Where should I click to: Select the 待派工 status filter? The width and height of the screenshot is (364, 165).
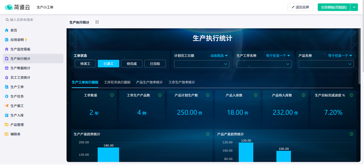(x=85, y=64)
